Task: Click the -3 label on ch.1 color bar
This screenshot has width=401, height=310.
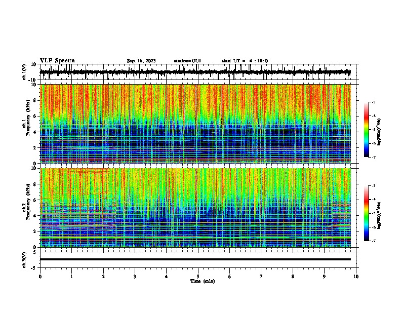Action: click(373, 102)
